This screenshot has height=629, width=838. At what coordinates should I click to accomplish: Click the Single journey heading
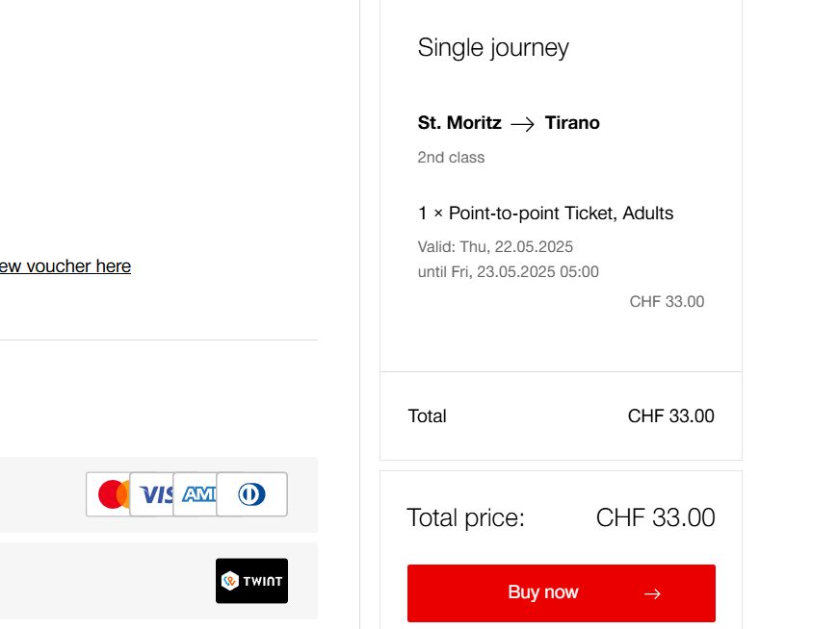[493, 47]
